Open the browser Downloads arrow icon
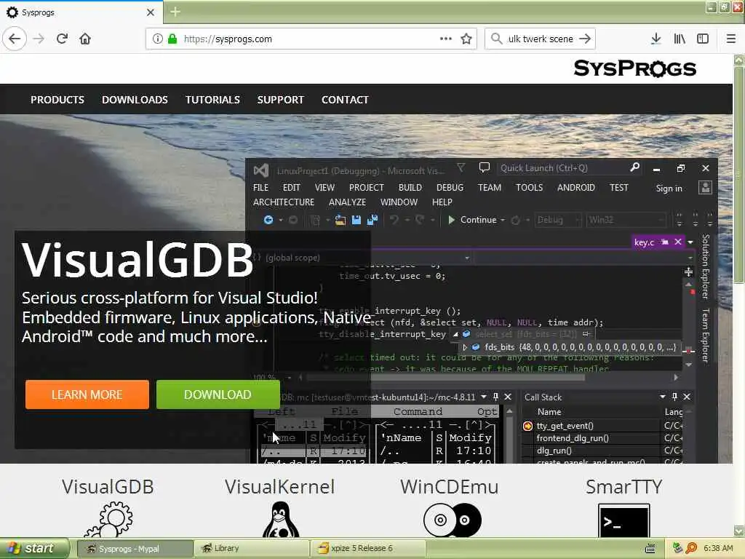 click(656, 39)
